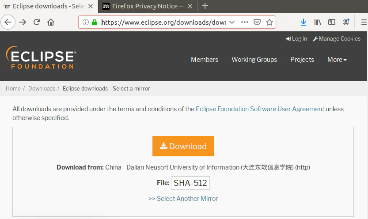Viewport: 368px width, 219px height.
Task: Switch to Firefox Privacy Notice tab
Action: tap(148, 6)
